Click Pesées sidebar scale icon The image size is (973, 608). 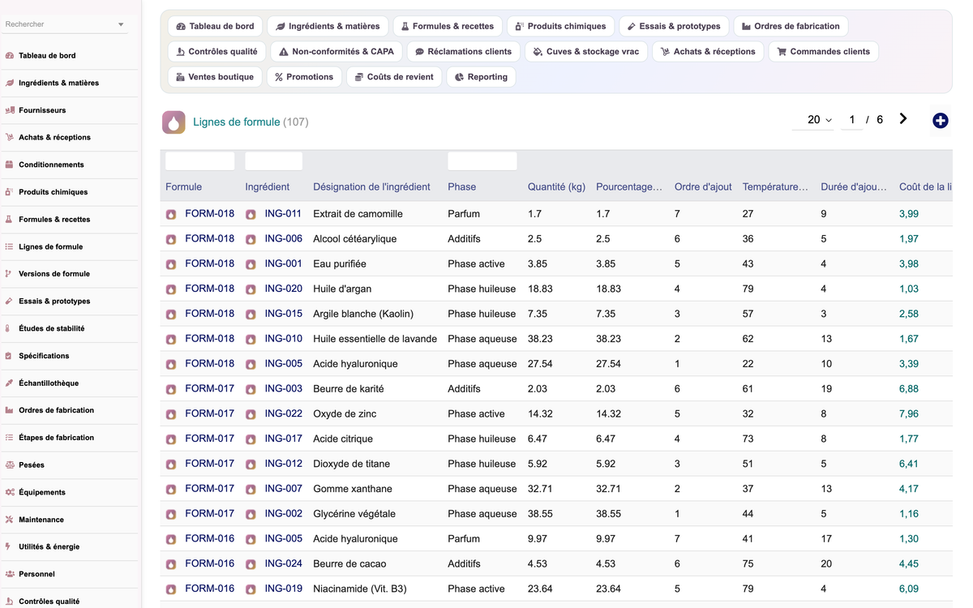tap(10, 465)
